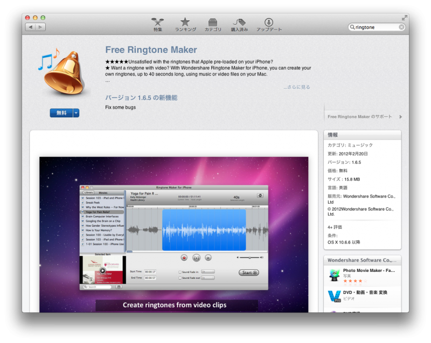This screenshot has width=431, height=343.
Task: Toggle full screen with corner arrows icon
Action: click(404, 18)
